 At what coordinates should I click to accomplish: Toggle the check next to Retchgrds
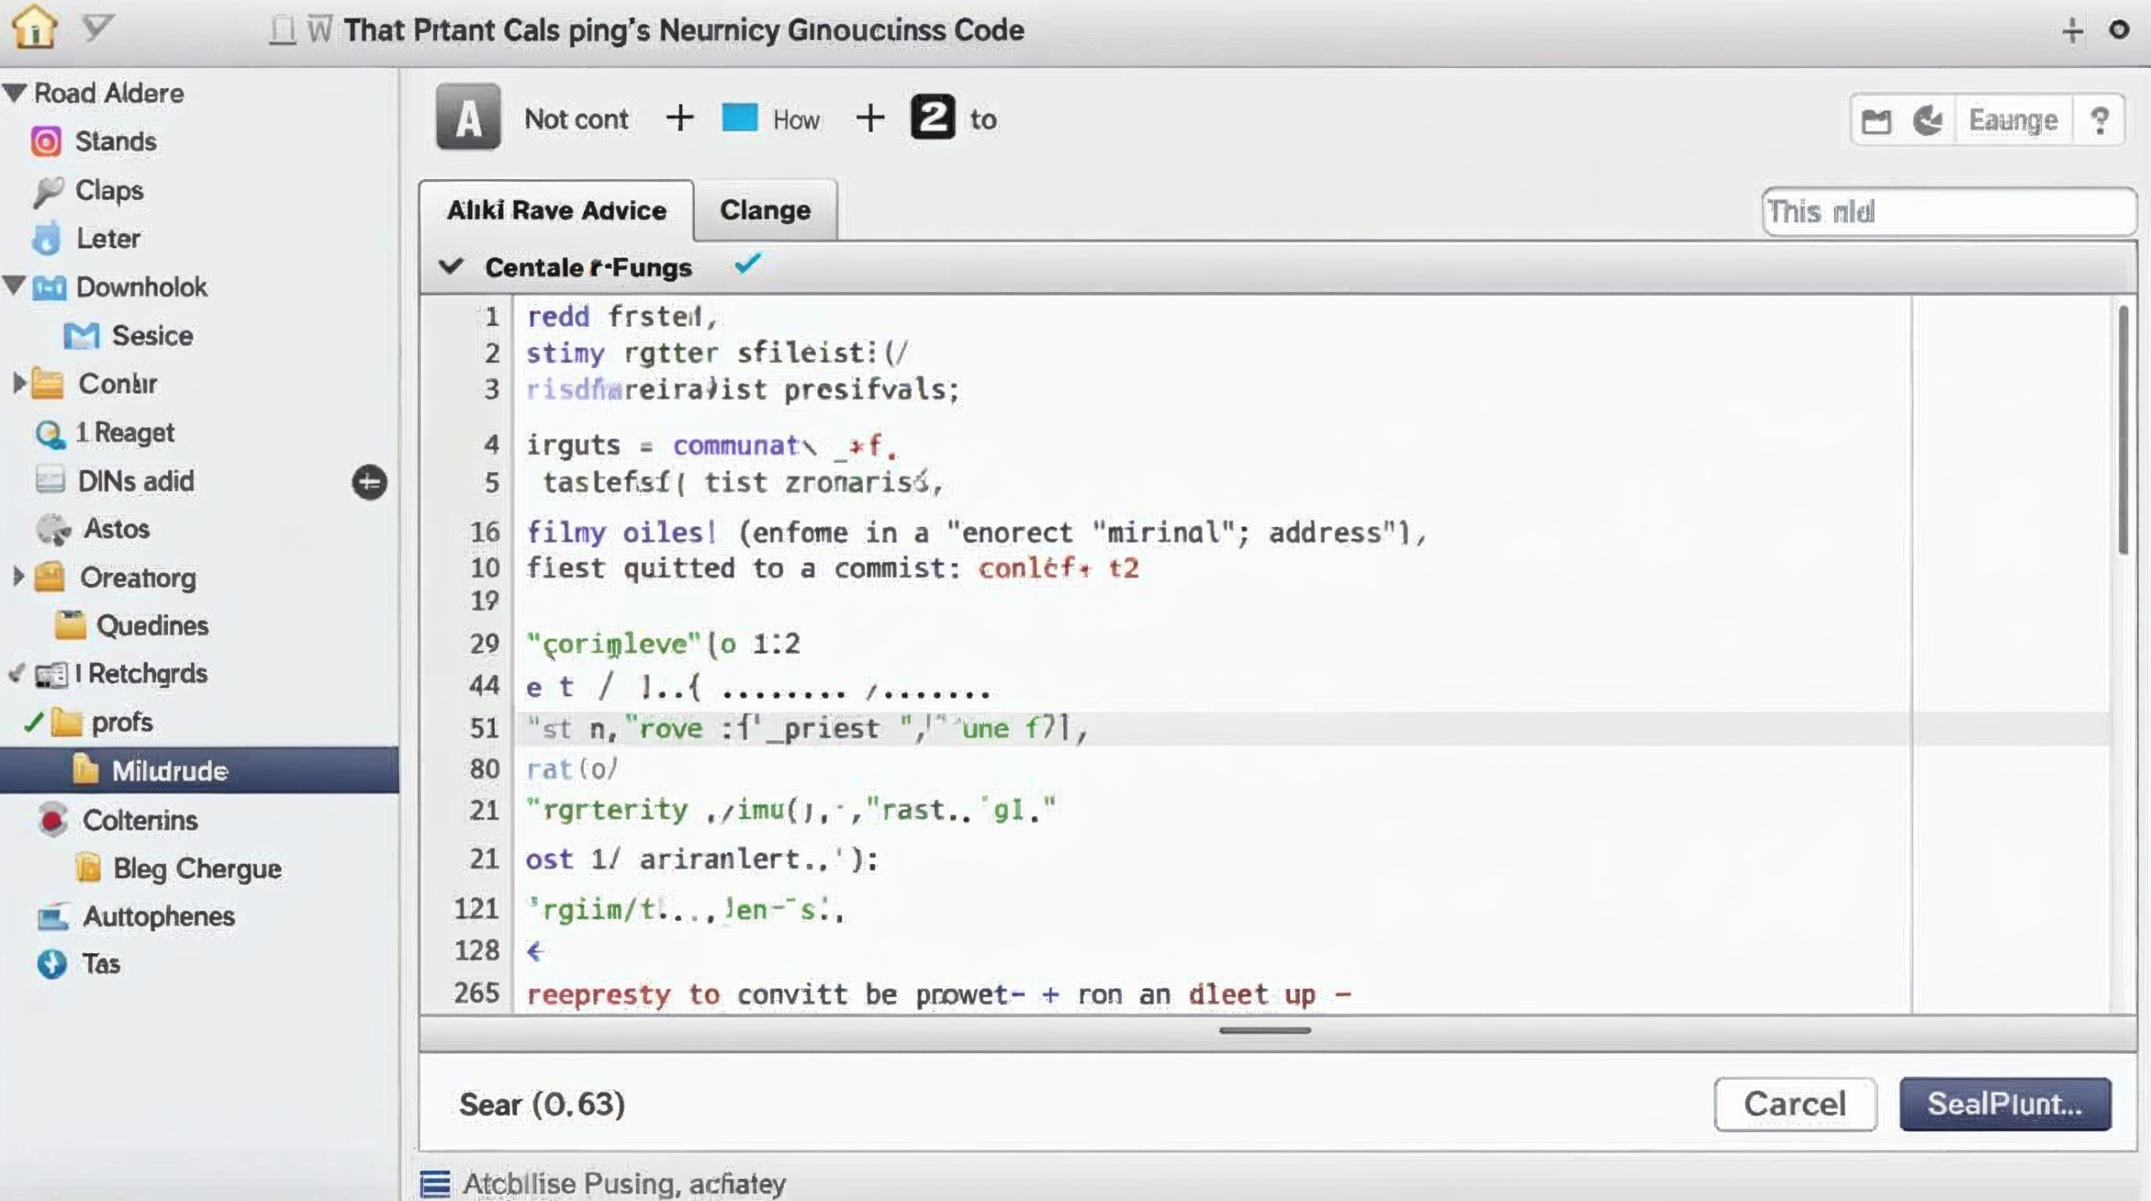pos(16,673)
